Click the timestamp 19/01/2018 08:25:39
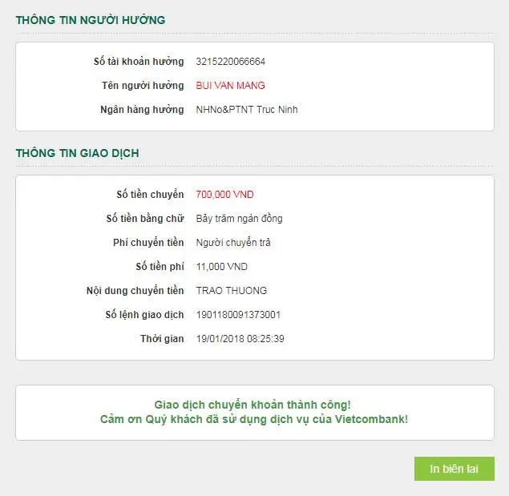This screenshot has height=496, width=509. 240,339
